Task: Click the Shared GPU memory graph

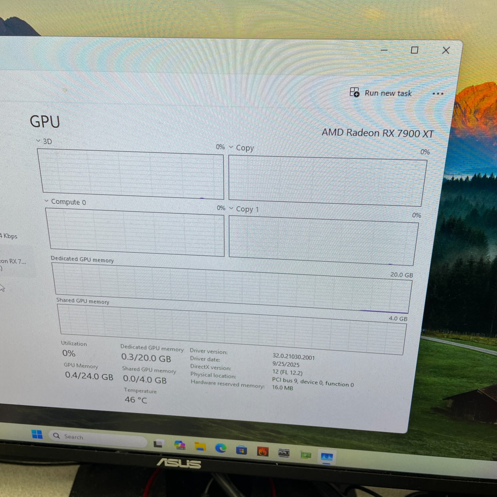Action: (x=232, y=329)
